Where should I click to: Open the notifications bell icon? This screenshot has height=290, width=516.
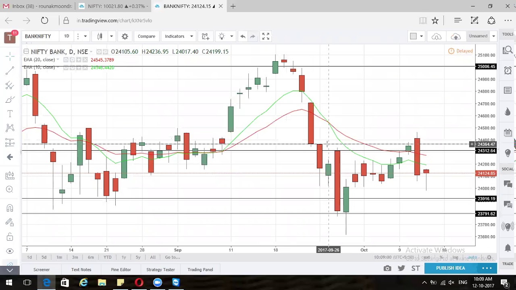point(508,248)
